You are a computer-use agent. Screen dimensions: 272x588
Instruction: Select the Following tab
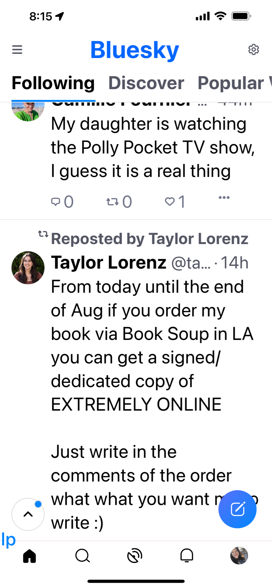pyautogui.click(x=53, y=83)
